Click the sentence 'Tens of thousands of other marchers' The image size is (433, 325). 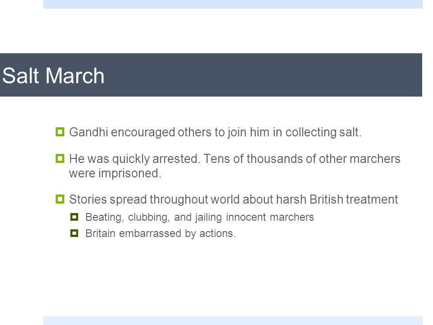coord(302,159)
